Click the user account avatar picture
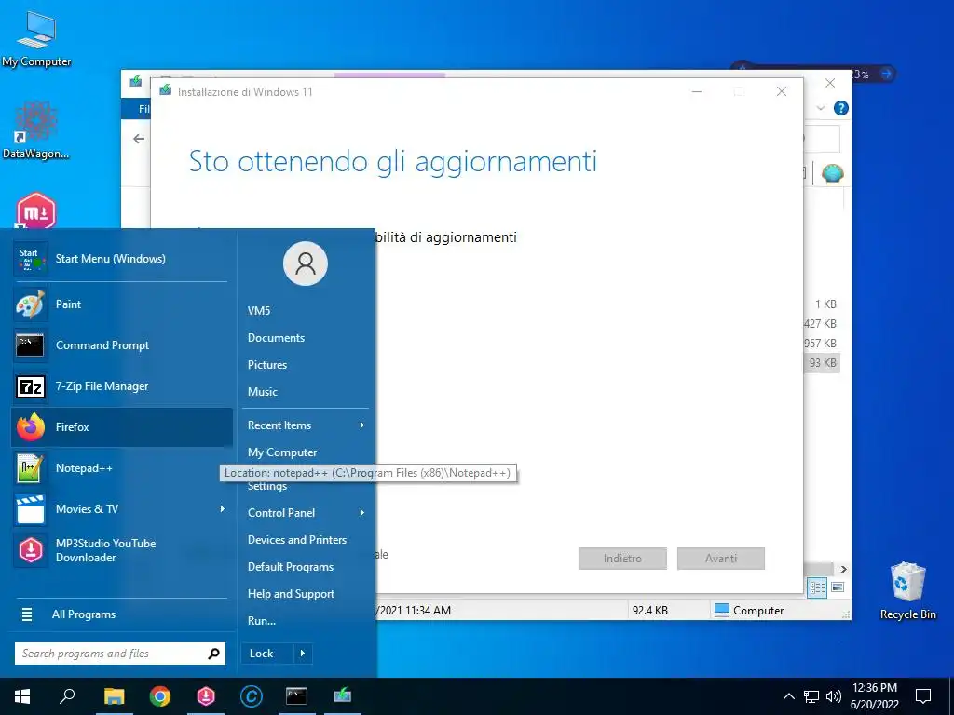 [306, 263]
